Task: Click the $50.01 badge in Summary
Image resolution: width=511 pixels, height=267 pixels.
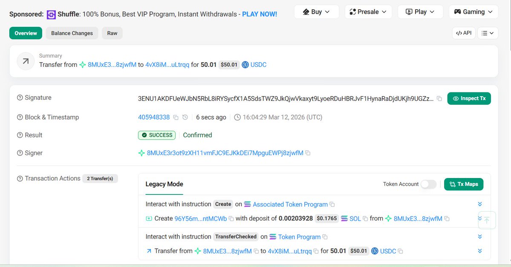Action: (229, 65)
